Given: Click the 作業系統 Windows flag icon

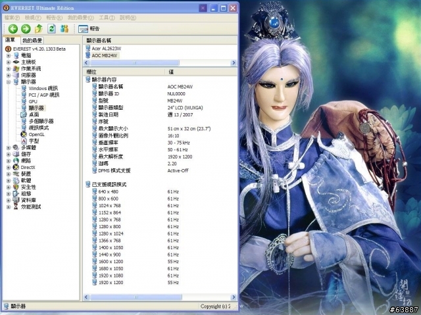Looking at the screenshot, I should pyautogui.click(x=16, y=68).
